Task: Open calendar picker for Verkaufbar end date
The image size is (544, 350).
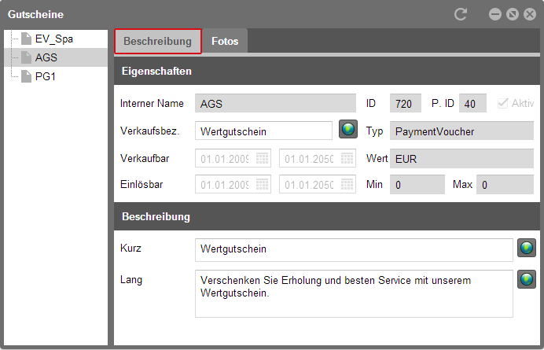Action: coord(347,159)
